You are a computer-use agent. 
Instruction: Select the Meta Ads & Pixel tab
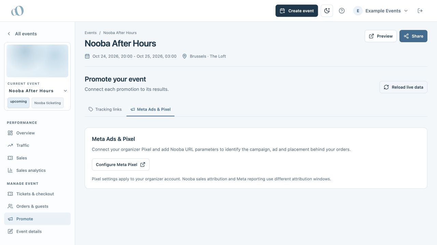coord(151,109)
